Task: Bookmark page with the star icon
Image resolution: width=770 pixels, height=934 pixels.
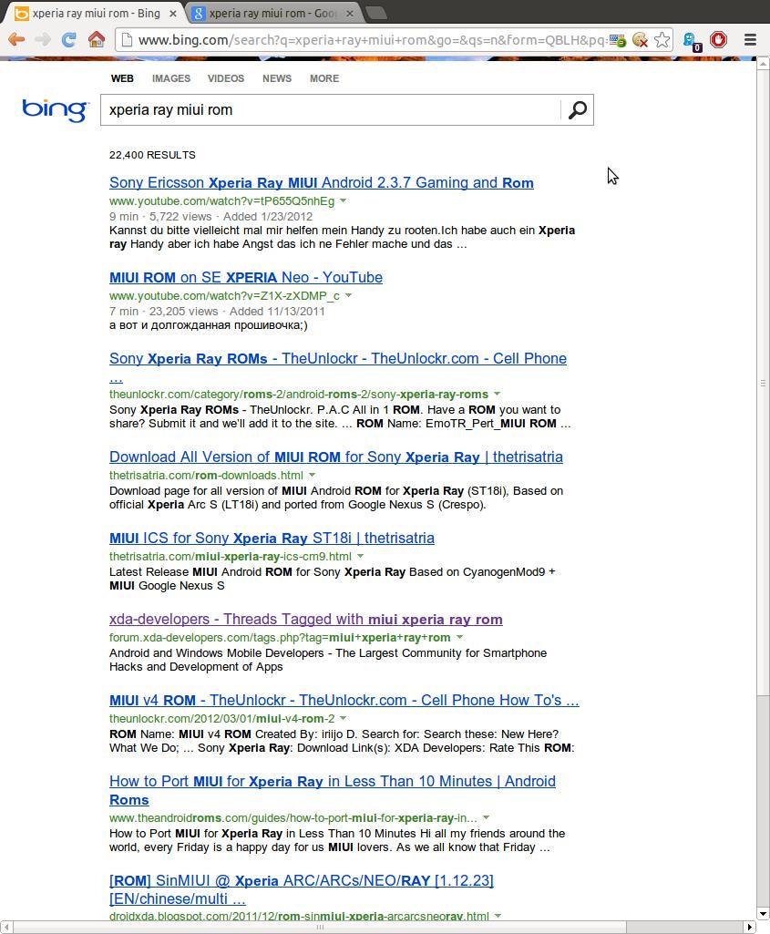Action: (662, 40)
